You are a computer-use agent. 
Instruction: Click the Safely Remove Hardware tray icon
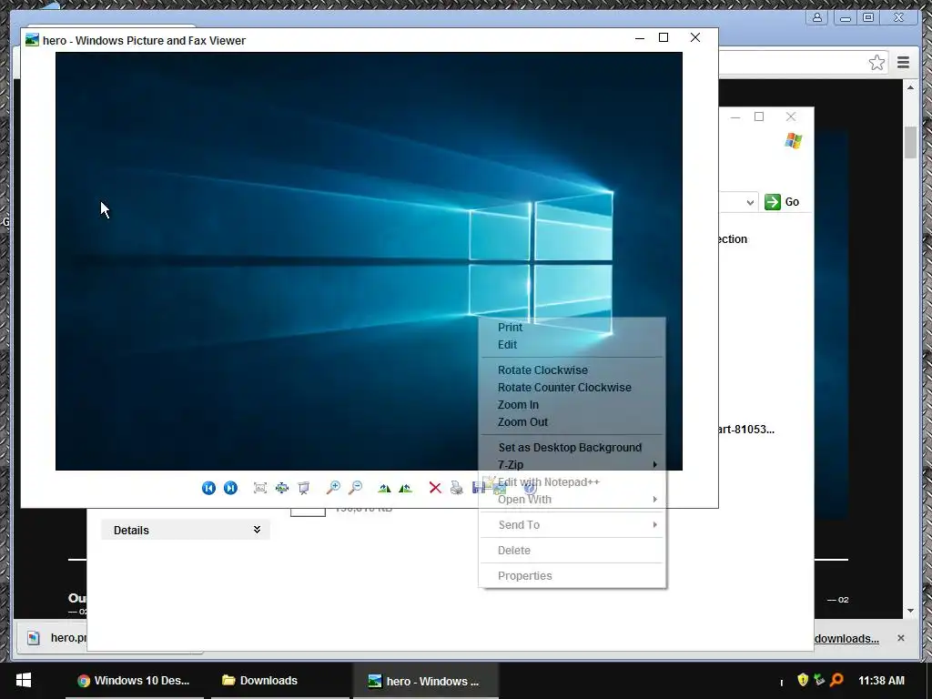820,679
